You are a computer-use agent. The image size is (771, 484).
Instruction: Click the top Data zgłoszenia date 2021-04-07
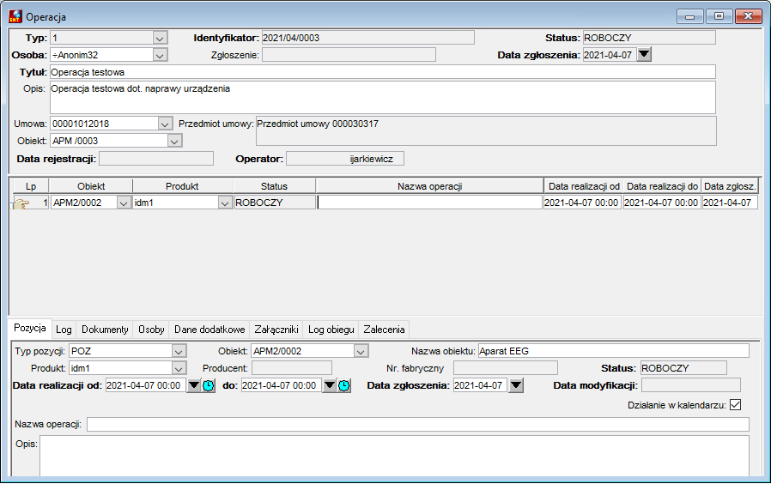tap(610, 55)
